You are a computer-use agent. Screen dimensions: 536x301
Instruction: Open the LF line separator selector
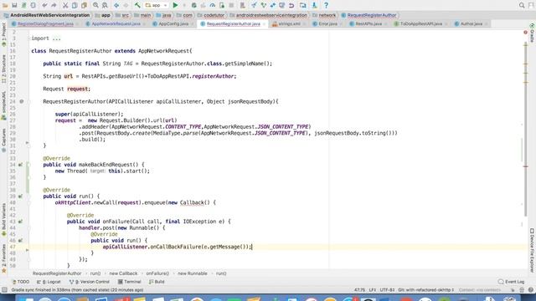point(372,290)
